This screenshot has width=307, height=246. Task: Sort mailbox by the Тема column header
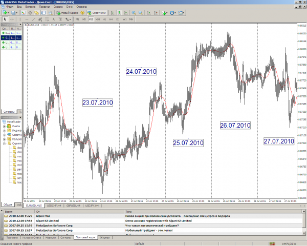[x=213, y=212]
